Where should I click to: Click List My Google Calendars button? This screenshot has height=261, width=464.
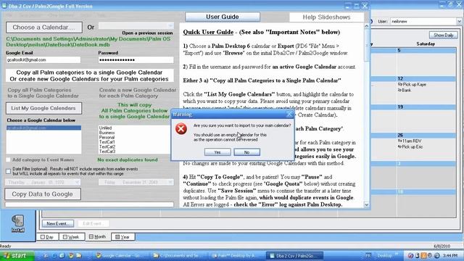pos(43,108)
